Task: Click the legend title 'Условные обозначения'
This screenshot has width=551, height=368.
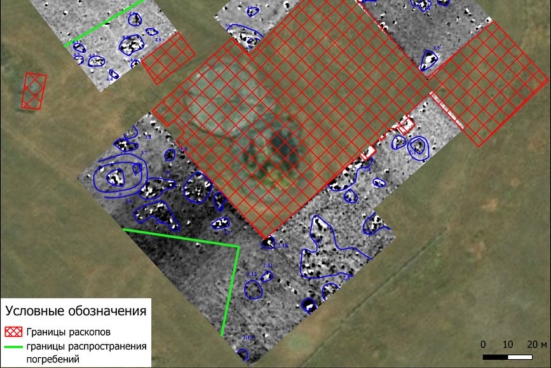Action: coord(76,311)
